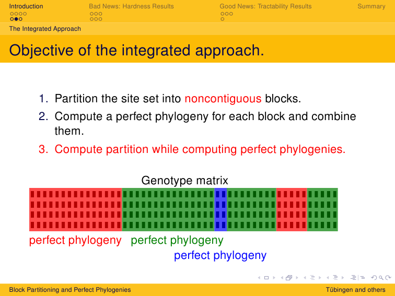Click the footer title Block Partitioning and Perfect Phylogenies
The width and height of the screenshot is (395, 296).
point(70,290)
